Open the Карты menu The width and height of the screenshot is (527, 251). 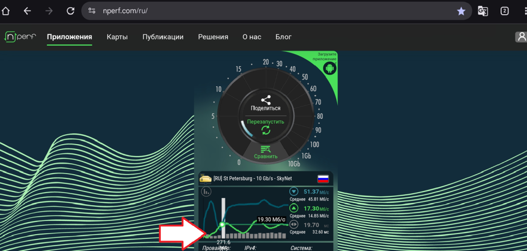117,37
